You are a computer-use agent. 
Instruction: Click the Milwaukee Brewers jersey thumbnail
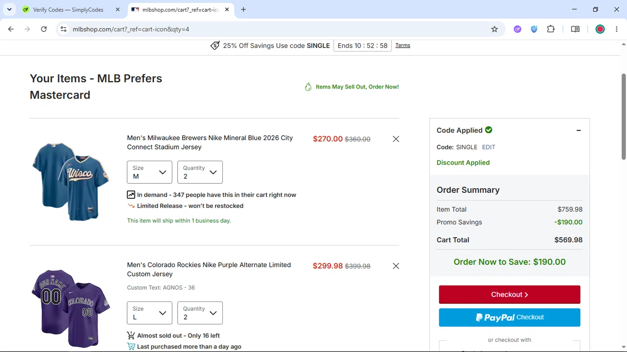pyautogui.click(x=70, y=182)
